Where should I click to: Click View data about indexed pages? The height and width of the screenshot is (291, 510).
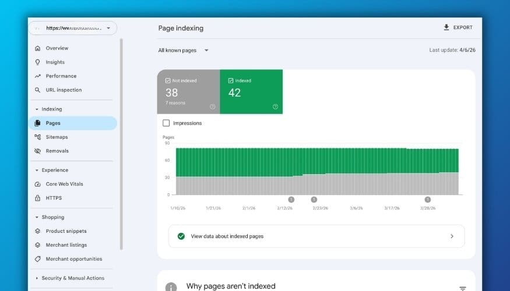pos(316,236)
